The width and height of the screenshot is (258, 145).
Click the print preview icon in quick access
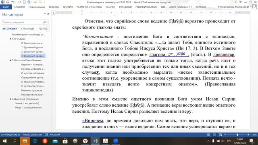[29, 2]
